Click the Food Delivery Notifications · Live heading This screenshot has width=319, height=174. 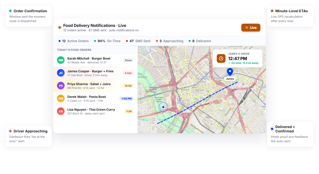(x=95, y=26)
